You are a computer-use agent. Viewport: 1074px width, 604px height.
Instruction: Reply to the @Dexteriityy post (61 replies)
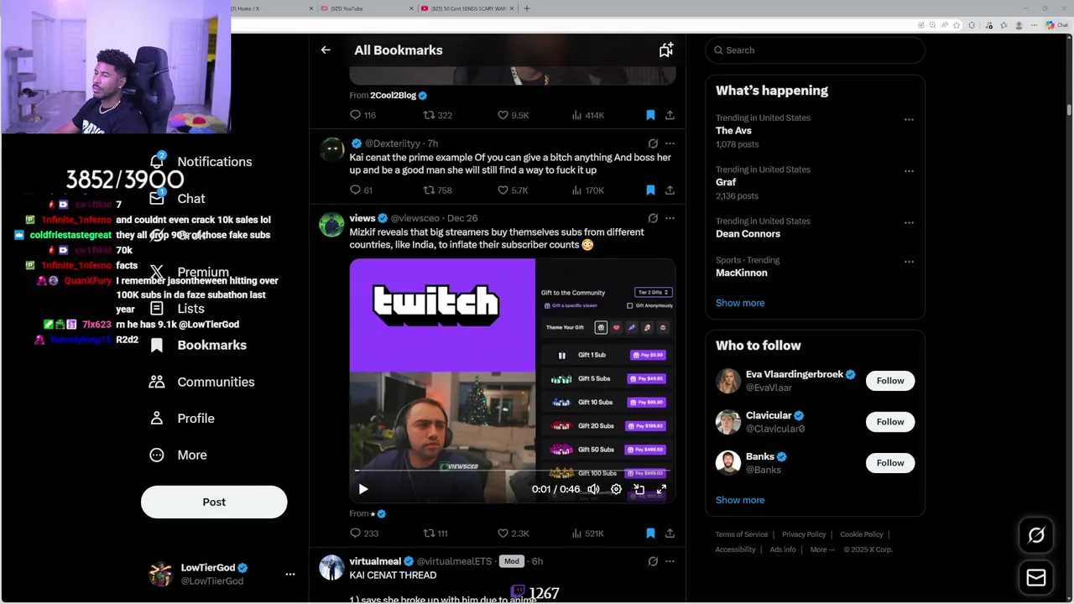355,190
